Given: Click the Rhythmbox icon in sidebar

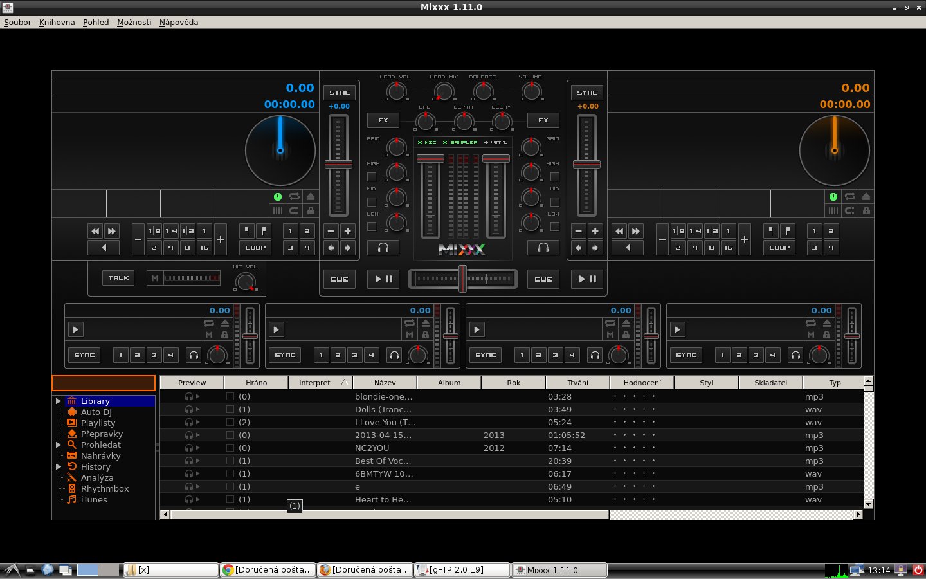Looking at the screenshot, I should click(x=72, y=489).
